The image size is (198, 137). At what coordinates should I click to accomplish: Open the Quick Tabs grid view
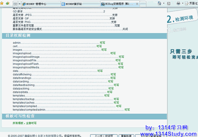(x=15, y=4)
